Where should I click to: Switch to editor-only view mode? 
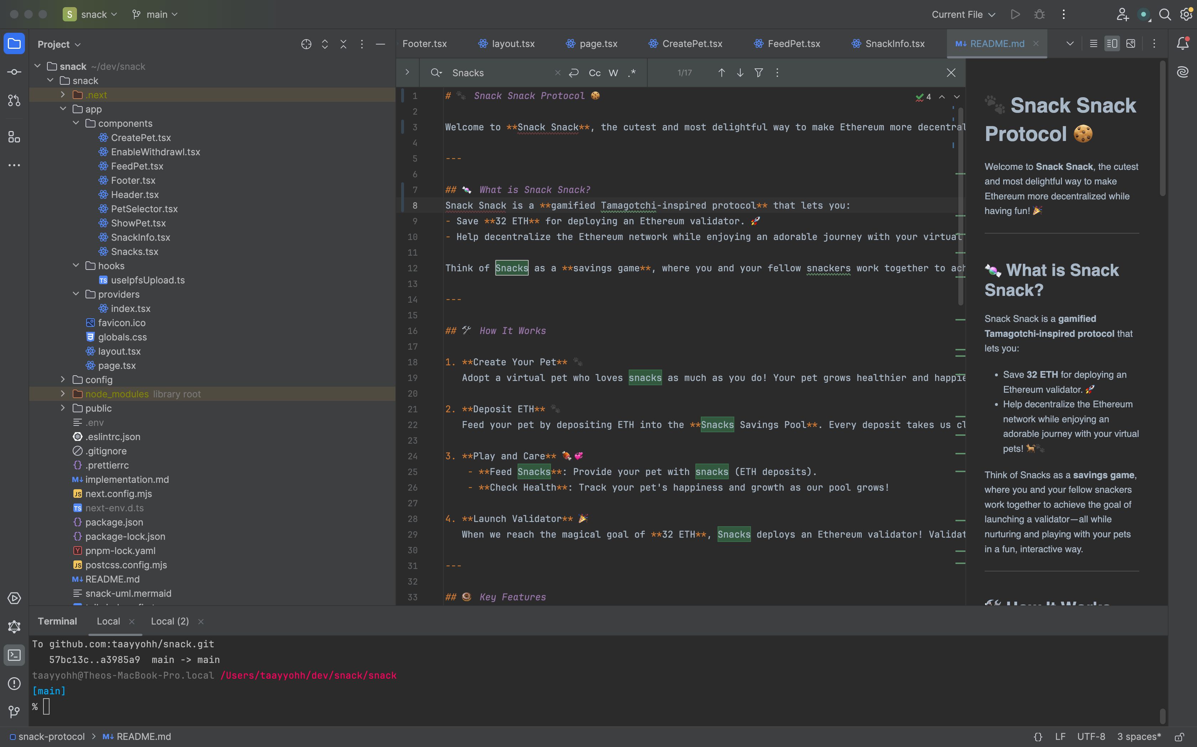[x=1093, y=43]
